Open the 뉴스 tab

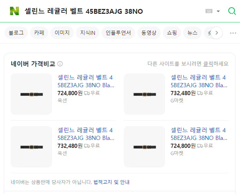click(192, 33)
